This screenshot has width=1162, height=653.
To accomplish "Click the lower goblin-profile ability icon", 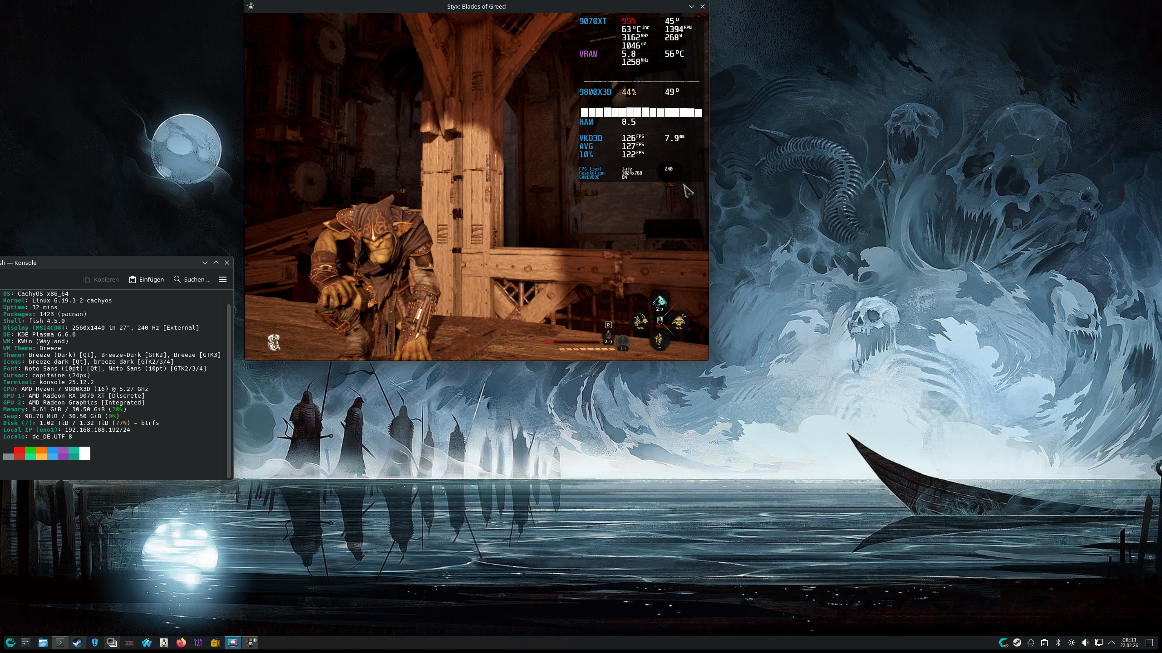I will [660, 340].
